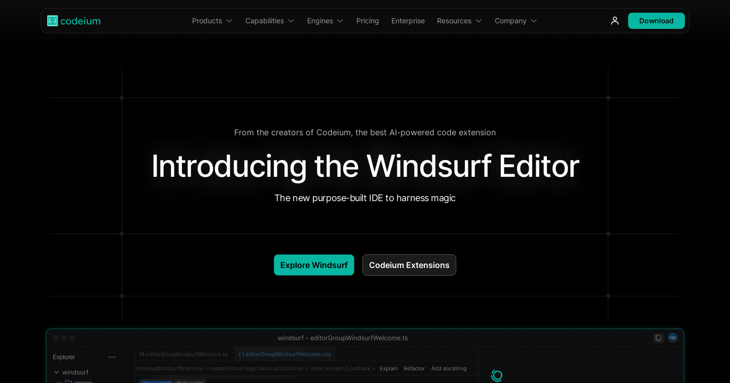This screenshot has height=383, width=730.
Task: Click the Codeium Extensions button
Action: (x=409, y=265)
